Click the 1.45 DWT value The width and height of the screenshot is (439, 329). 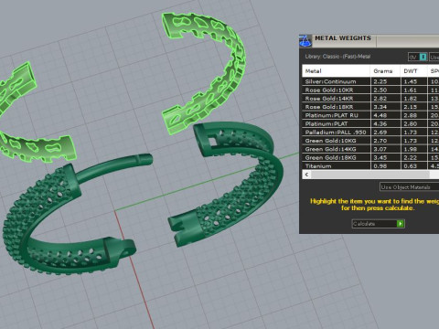pos(411,81)
